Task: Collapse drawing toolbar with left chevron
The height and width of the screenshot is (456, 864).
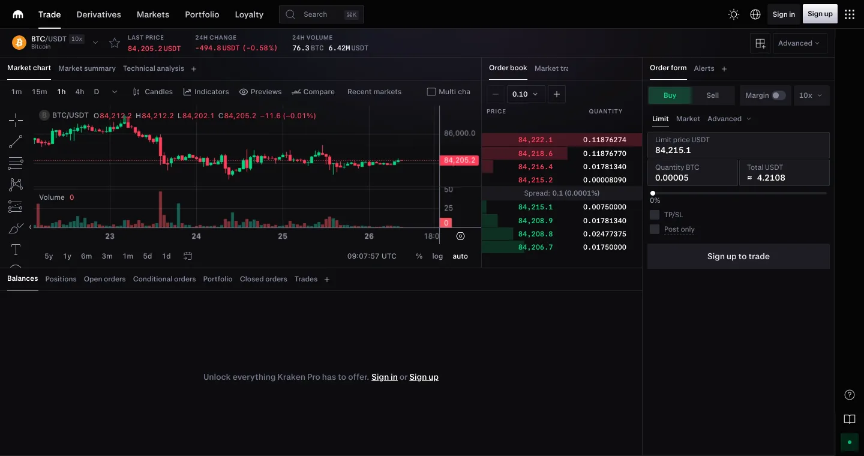Action: pos(30,227)
